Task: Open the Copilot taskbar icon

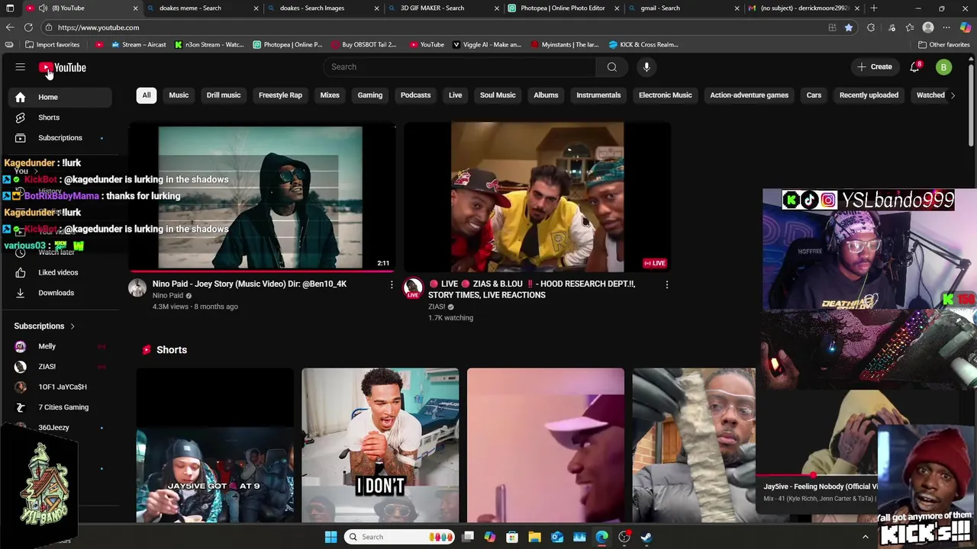Action: [490, 537]
